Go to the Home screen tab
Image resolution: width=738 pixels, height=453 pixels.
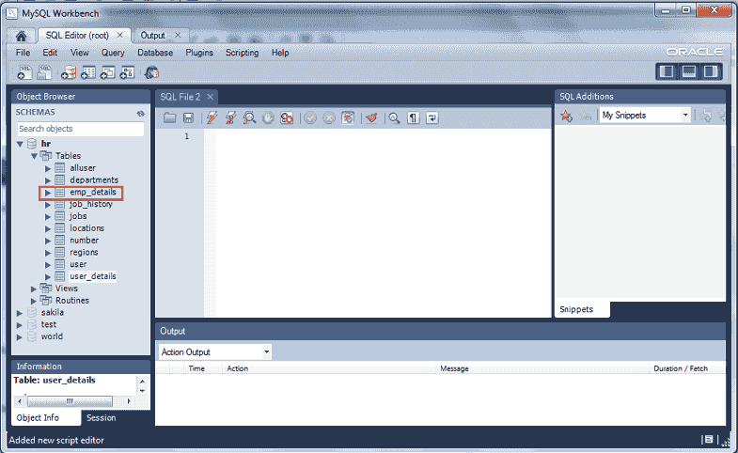pyautogui.click(x=21, y=36)
